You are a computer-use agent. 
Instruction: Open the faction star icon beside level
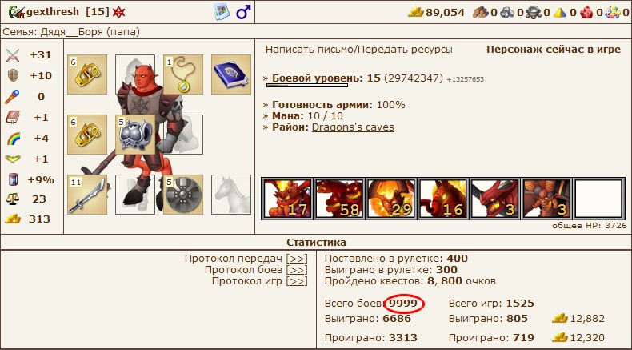click(x=118, y=12)
